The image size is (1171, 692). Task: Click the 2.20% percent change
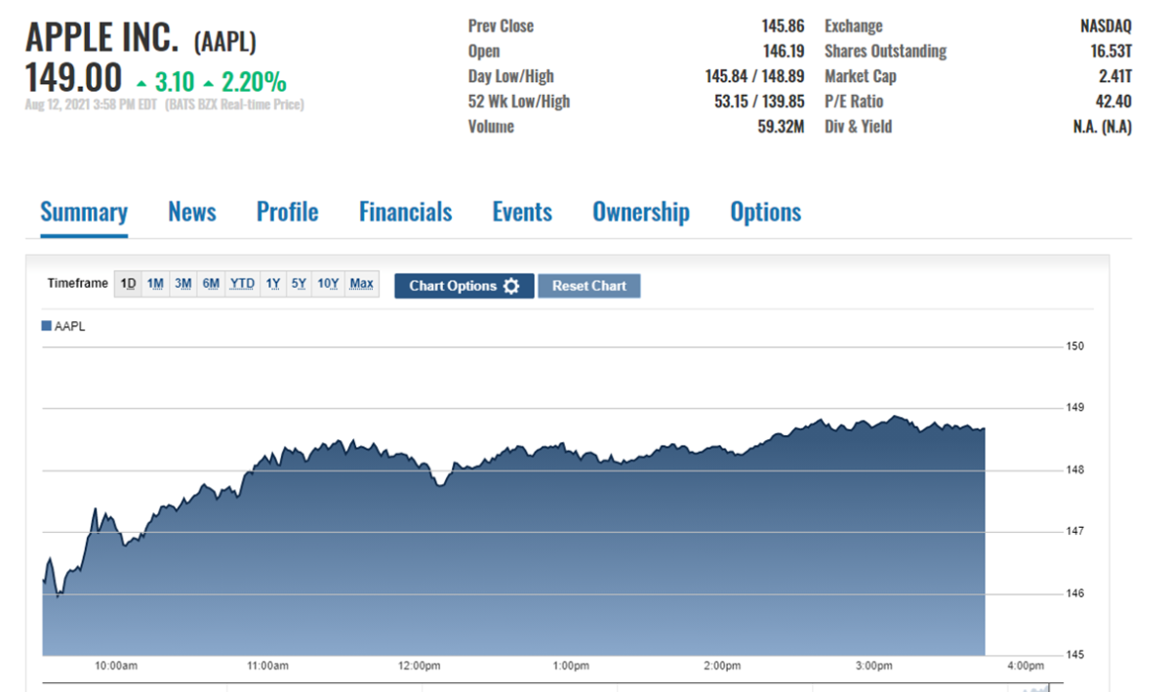(x=254, y=81)
